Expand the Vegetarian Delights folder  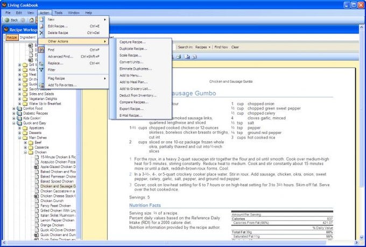[19, 99]
